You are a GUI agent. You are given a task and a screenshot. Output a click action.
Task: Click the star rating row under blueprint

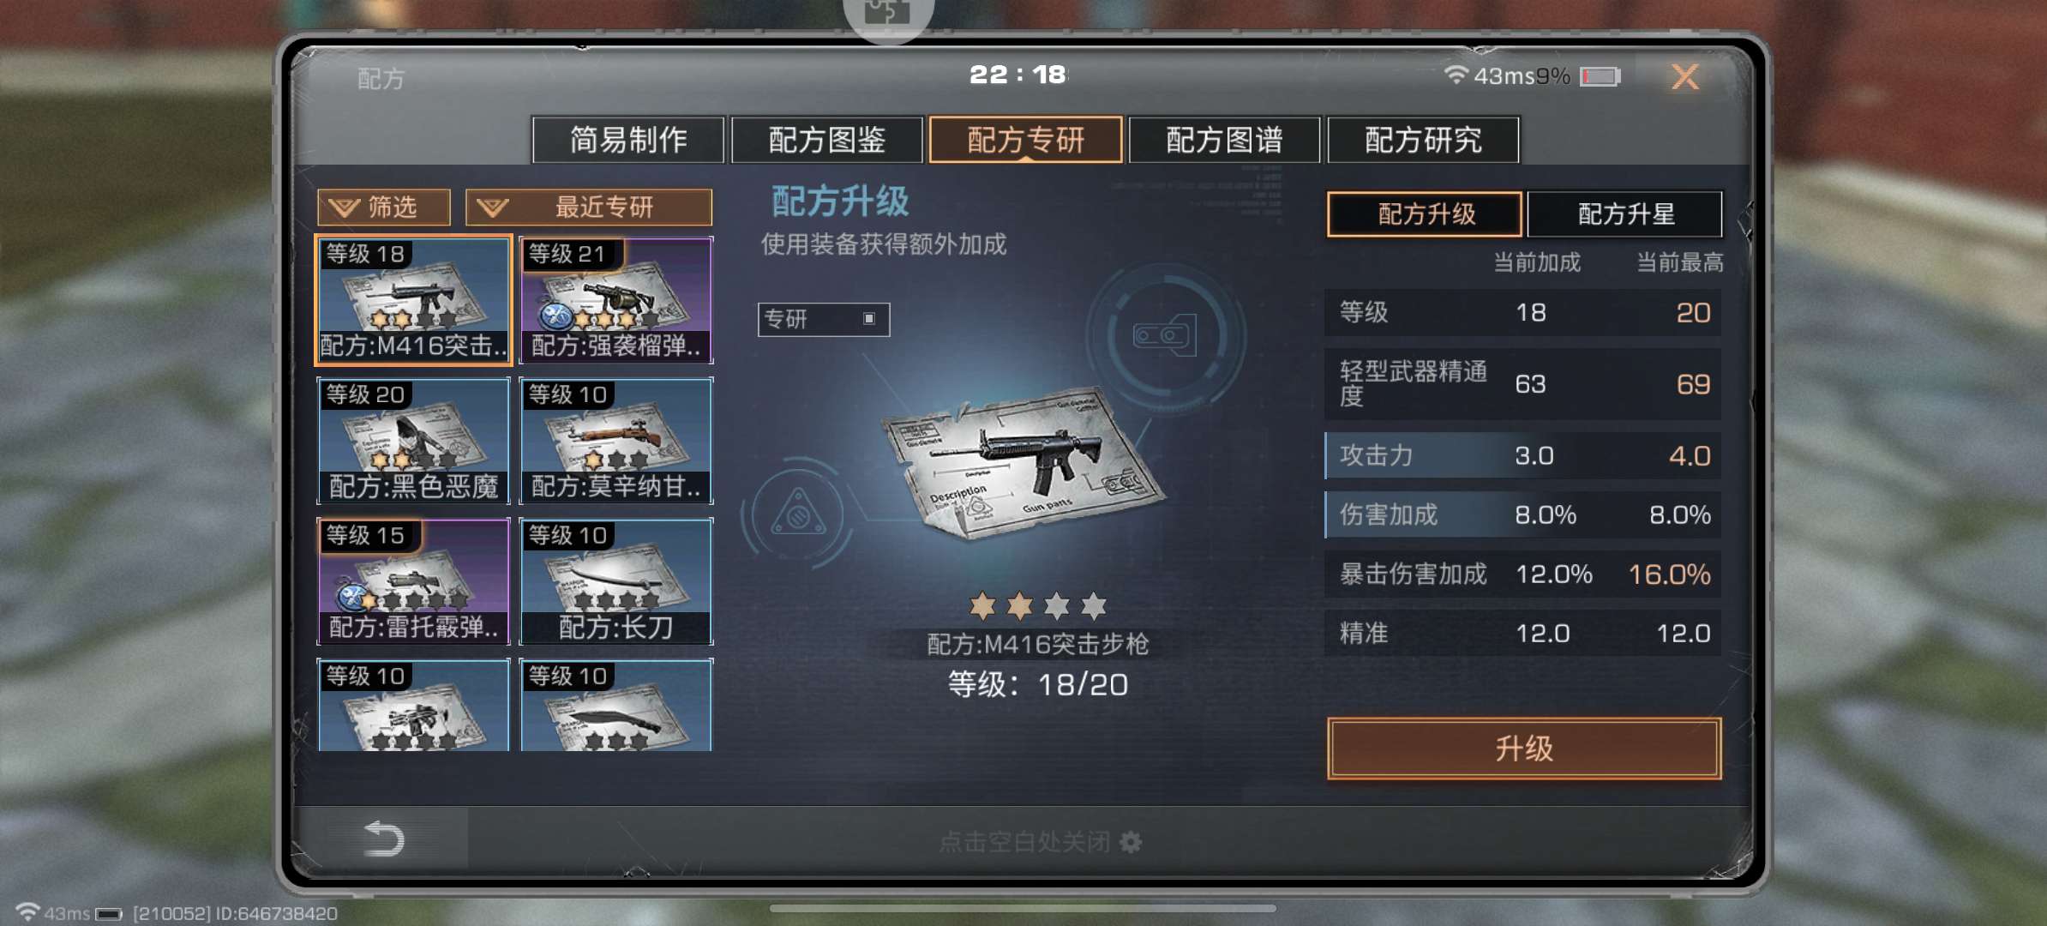1037,606
